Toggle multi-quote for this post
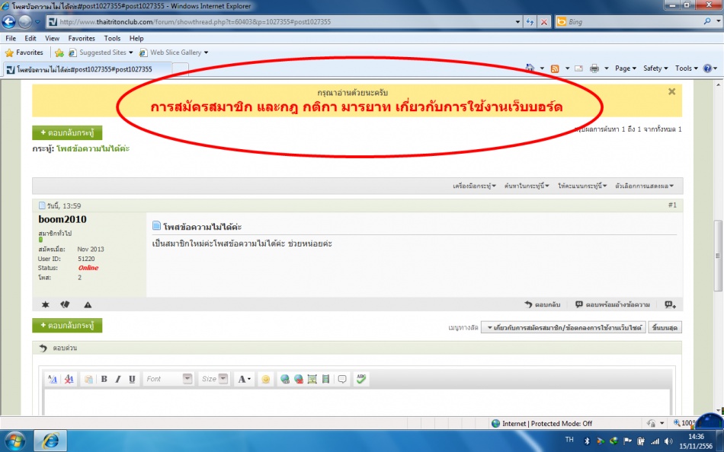 [x=669, y=304]
